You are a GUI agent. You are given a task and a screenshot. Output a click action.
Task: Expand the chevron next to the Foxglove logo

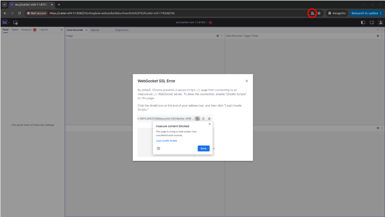pos(9,22)
